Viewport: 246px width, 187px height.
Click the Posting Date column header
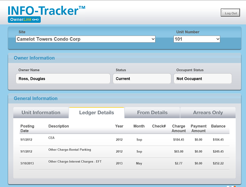[x=27, y=129]
